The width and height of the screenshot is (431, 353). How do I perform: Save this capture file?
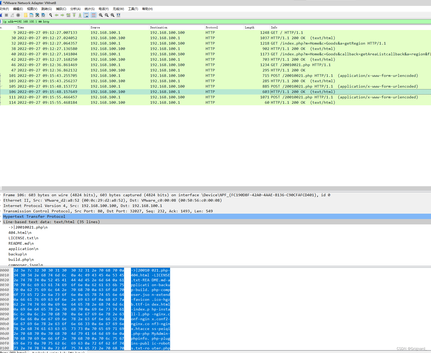click(31, 15)
